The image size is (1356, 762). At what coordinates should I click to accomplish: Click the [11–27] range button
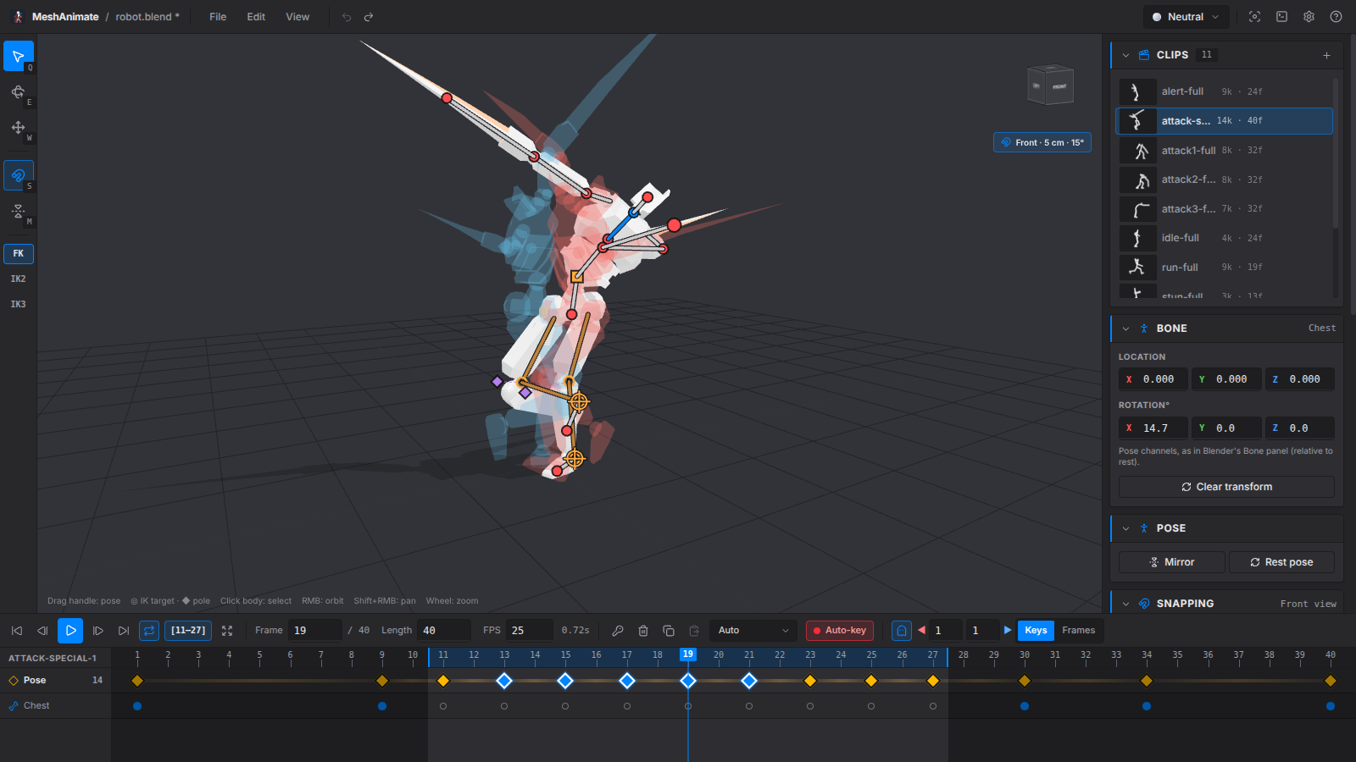point(188,631)
